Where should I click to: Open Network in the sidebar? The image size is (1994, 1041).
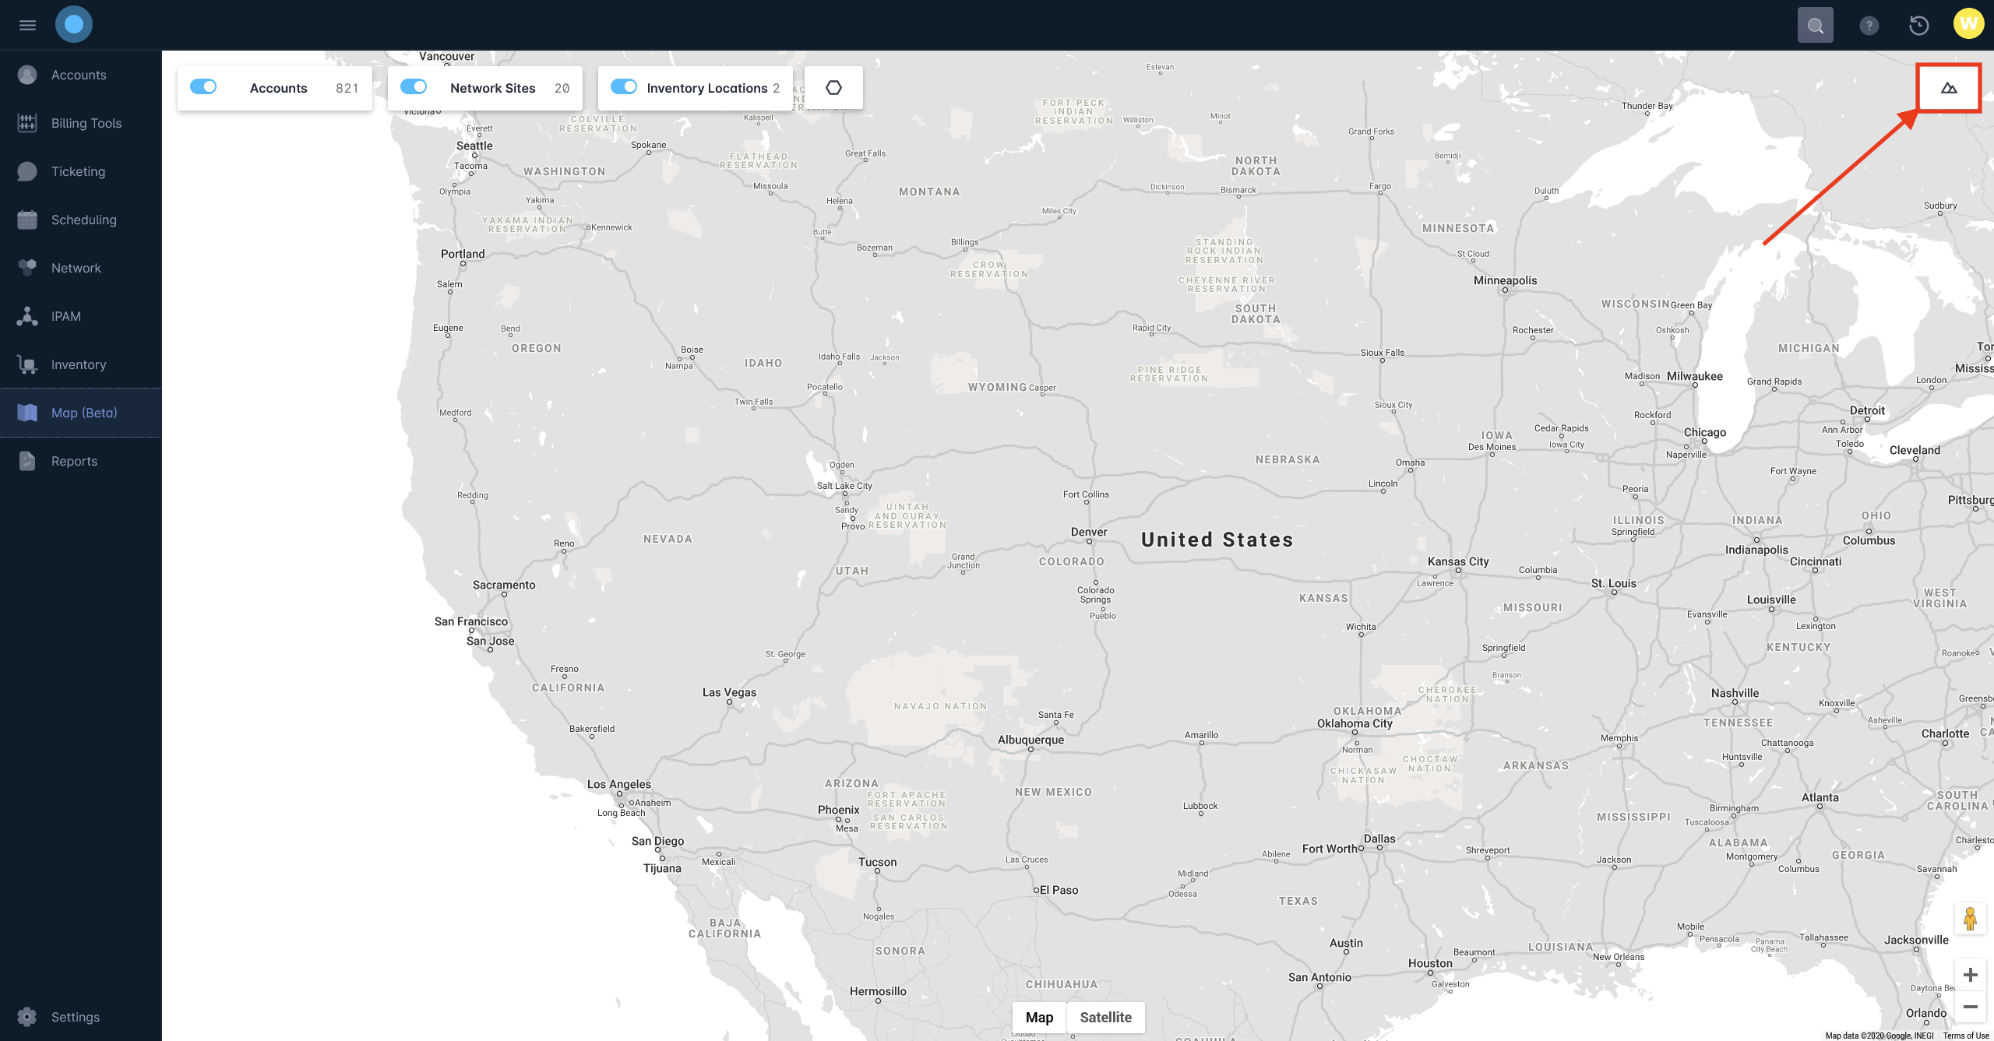pos(81,268)
